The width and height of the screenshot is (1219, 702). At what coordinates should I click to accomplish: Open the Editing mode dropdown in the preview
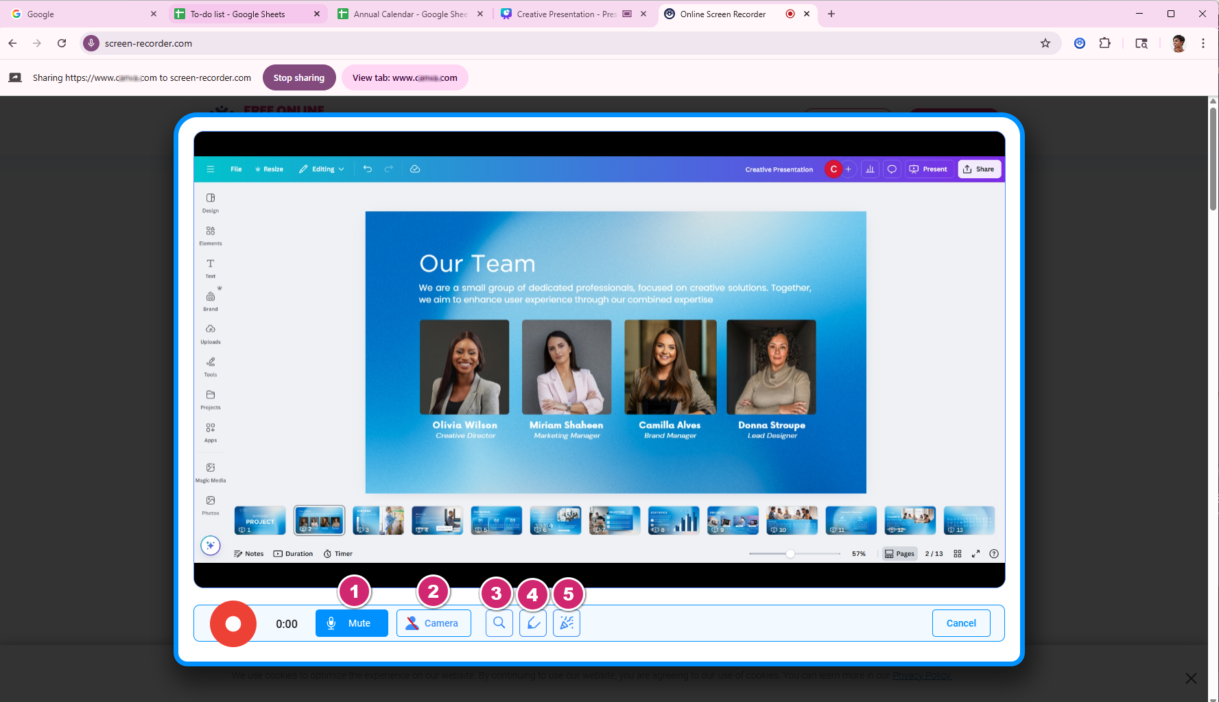(322, 169)
